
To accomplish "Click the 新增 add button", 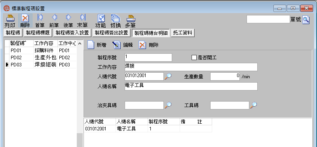I will tap(97, 45).
